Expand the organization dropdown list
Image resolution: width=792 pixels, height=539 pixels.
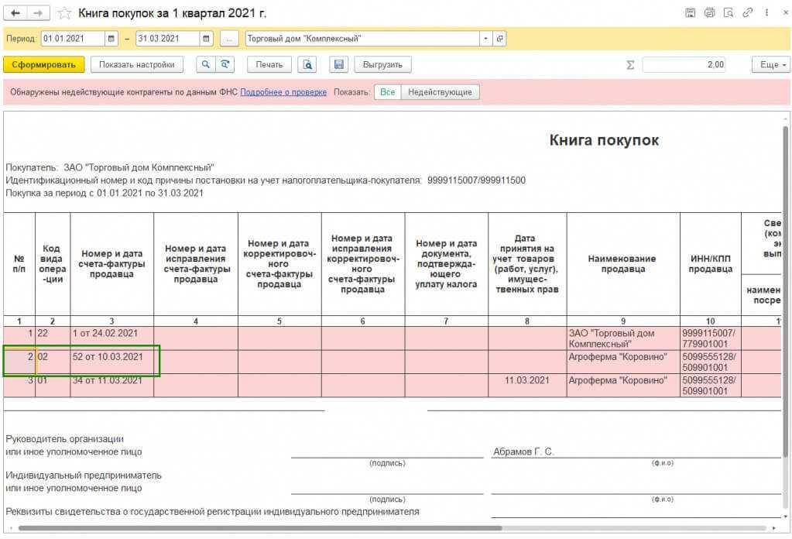pos(485,39)
